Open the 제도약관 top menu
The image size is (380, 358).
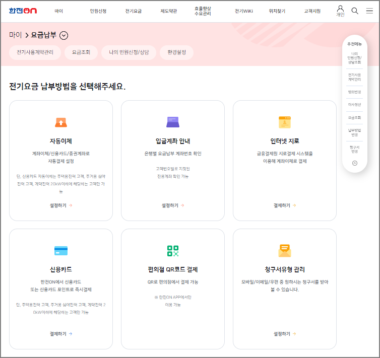[169, 11]
